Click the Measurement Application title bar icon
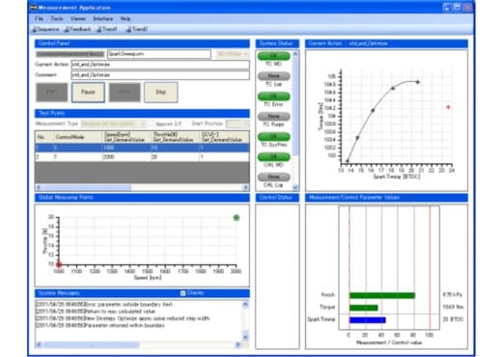502x357 pixels. point(34,7)
